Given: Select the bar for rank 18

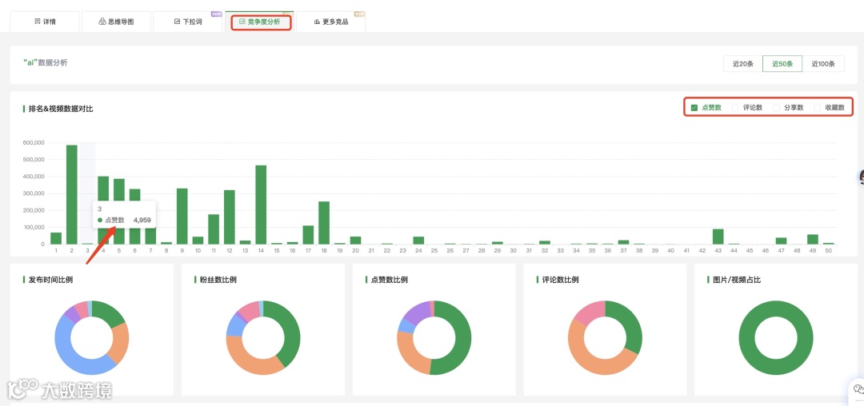Looking at the screenshot, I should pyautogui.click(x=324, y=223).
